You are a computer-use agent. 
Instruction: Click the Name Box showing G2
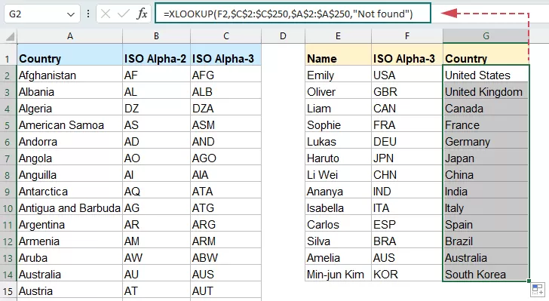[42, 14]
